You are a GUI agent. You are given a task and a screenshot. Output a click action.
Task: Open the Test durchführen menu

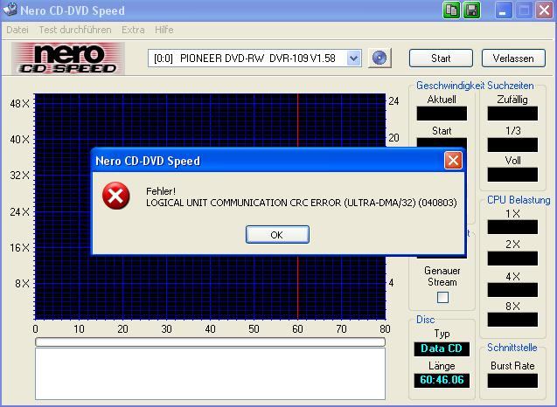(75, 30)
